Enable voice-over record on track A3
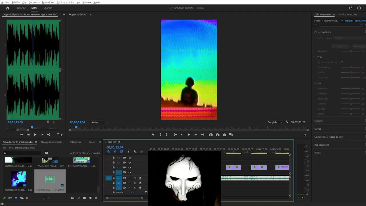This screenshot has width=366, height=206. pos(140,188)
